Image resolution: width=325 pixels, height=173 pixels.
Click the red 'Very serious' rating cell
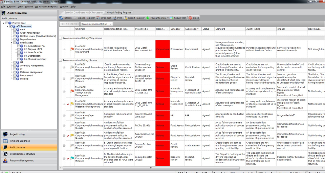(x=162, y=50)
